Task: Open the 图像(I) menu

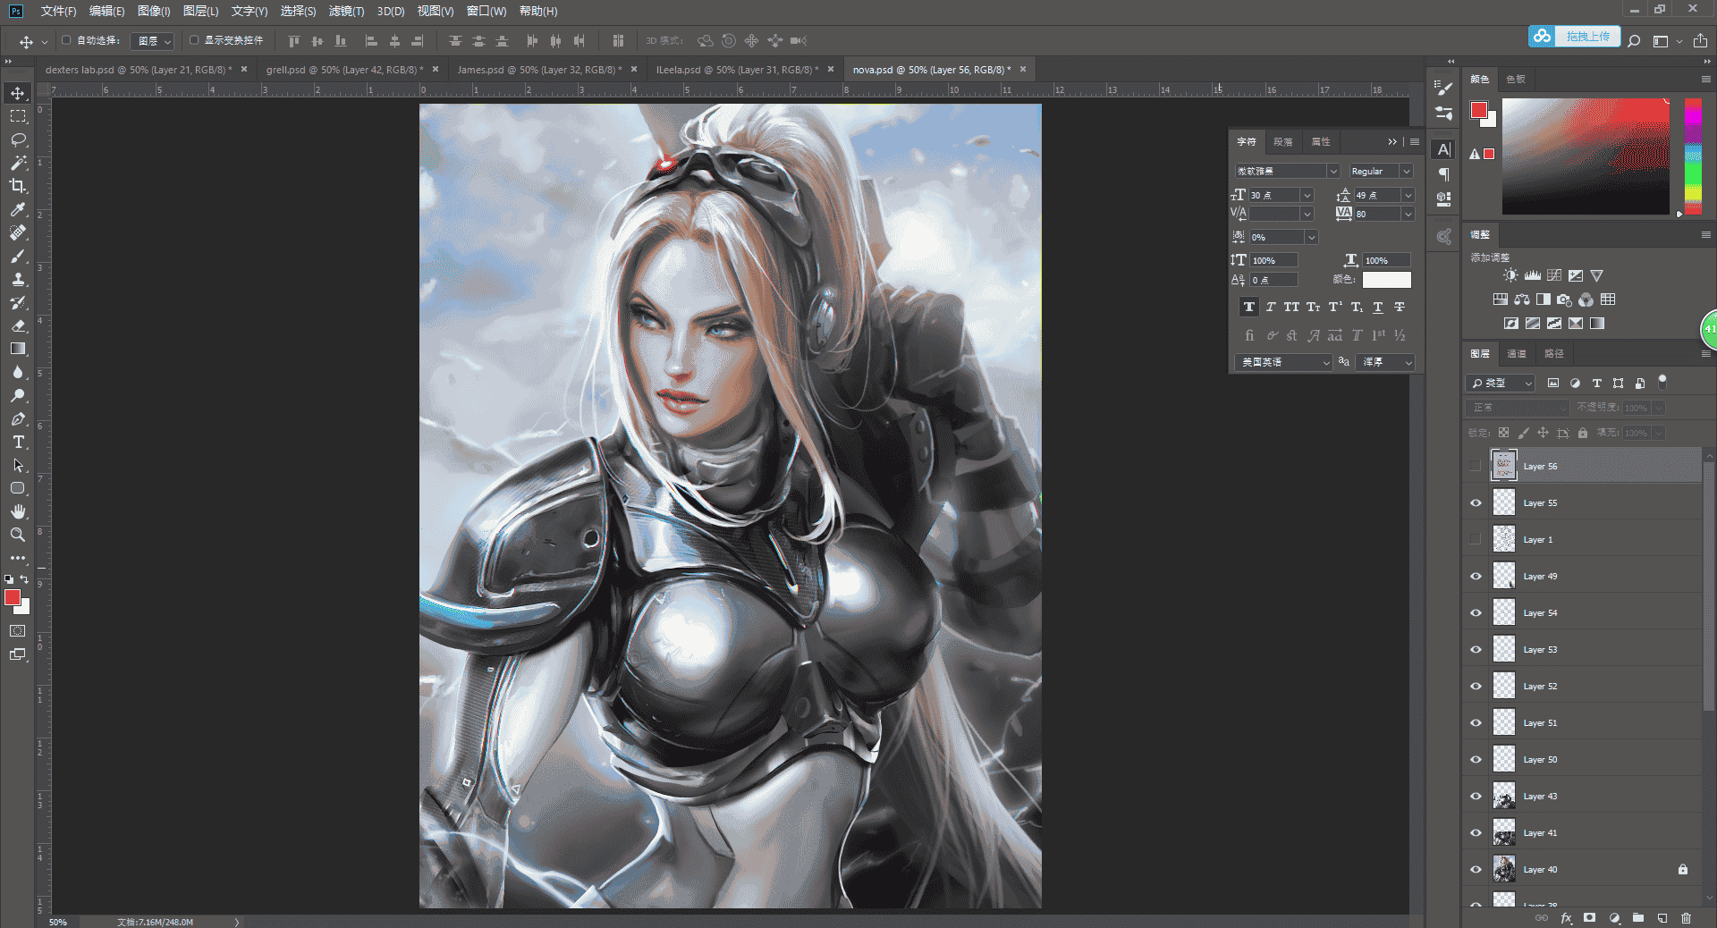Action: click(154, 11)
